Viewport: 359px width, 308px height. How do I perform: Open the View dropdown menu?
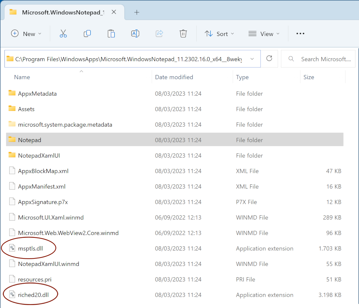click(264, 34)
